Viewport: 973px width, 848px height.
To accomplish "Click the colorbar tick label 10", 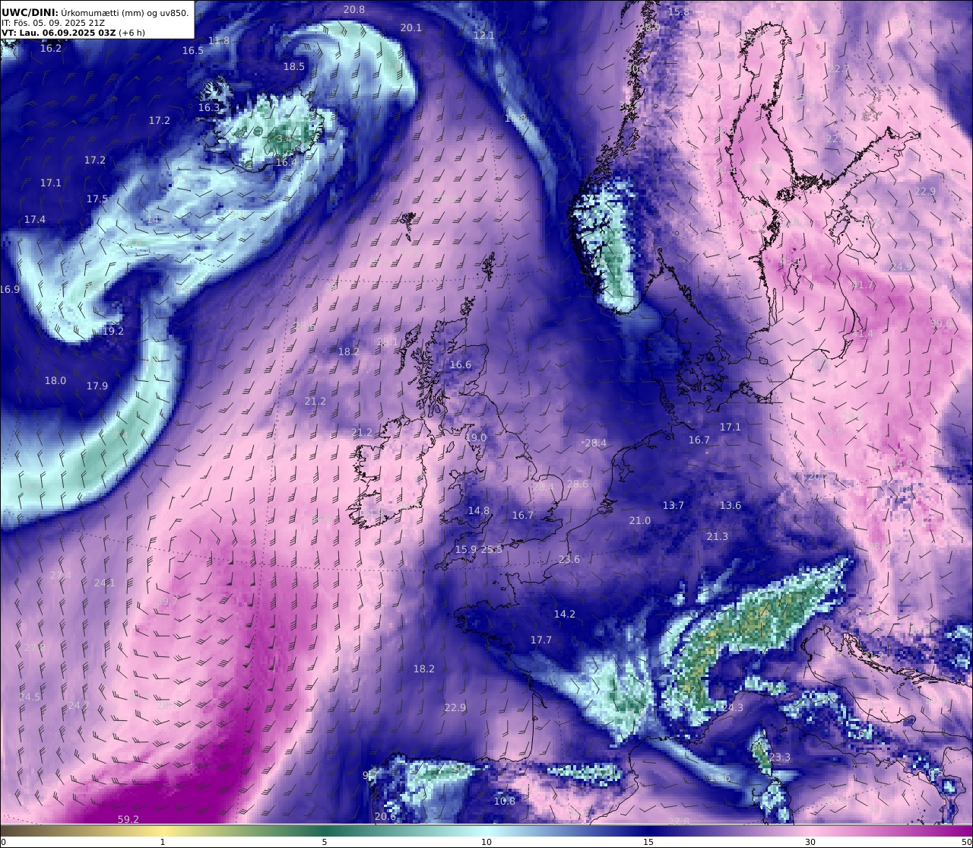I will 486,842.
